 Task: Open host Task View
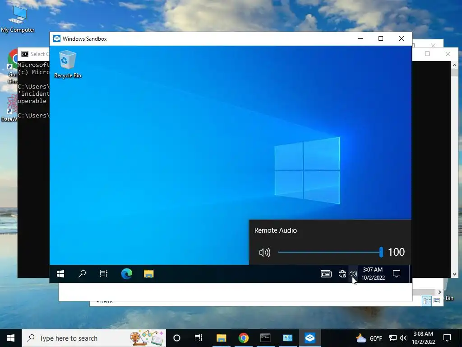[199, 338]
